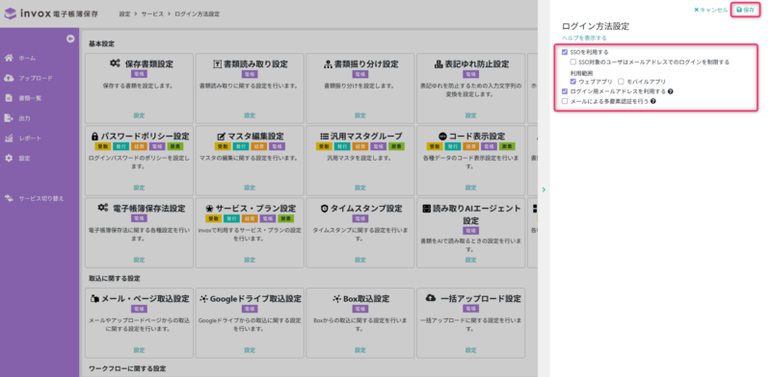The height and width of the screenshot is (377, 771).
Task: Click the 取込に関する設定 section heading
Action: 114,278
